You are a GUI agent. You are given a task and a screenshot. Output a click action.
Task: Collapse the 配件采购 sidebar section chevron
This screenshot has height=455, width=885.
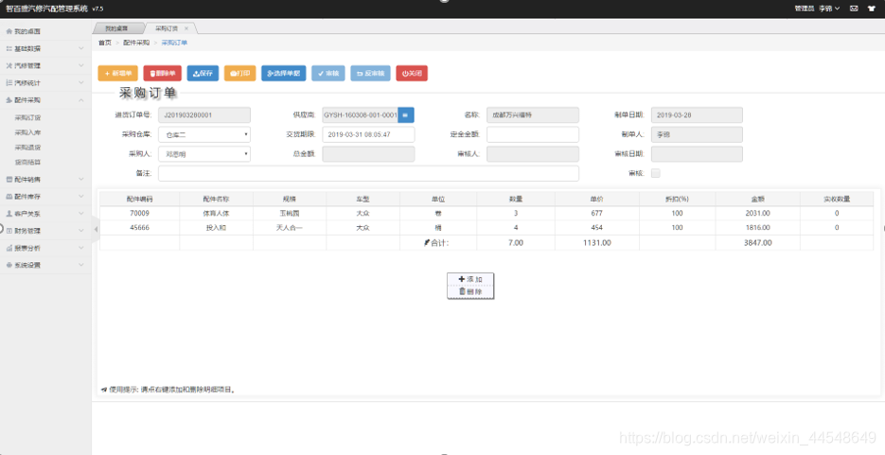coord(80,99)
